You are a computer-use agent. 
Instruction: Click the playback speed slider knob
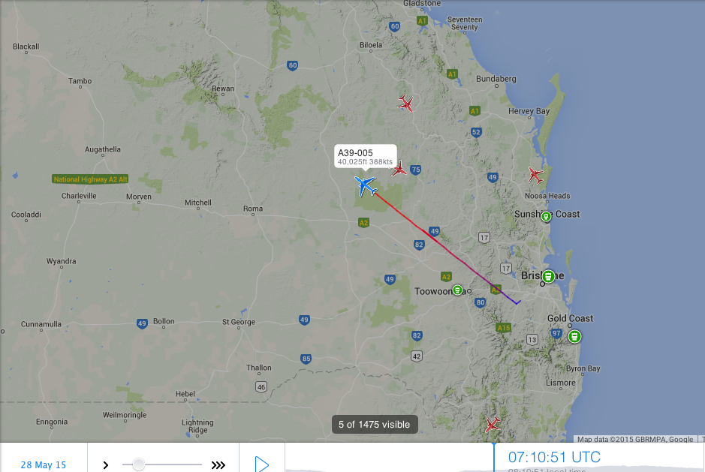[x=138, y=464]
